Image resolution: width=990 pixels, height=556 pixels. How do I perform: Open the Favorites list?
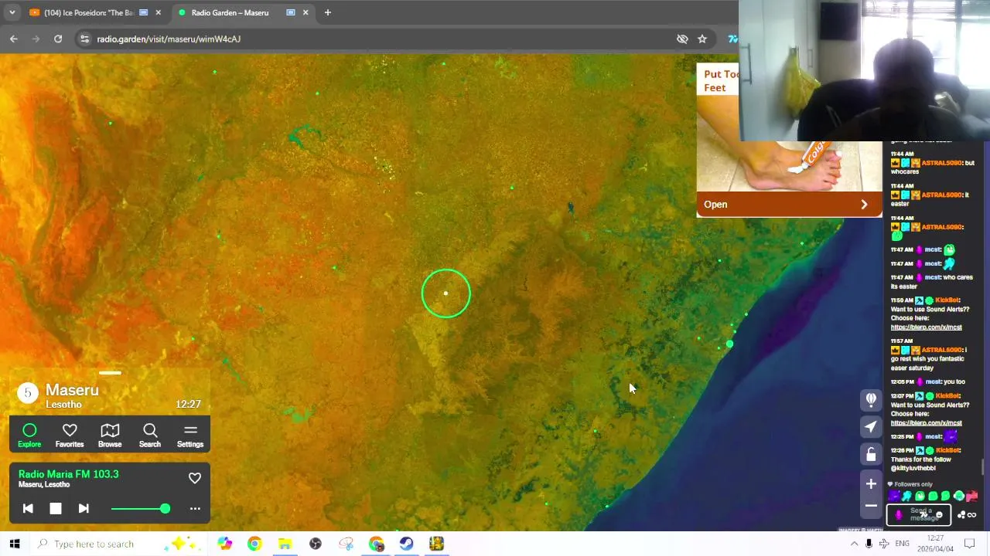click(x=70, y=436)
